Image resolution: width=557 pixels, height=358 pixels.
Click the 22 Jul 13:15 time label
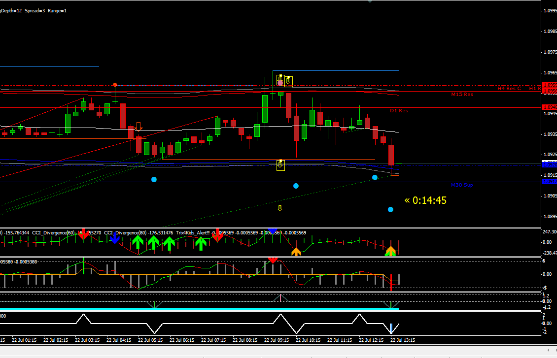403,340
